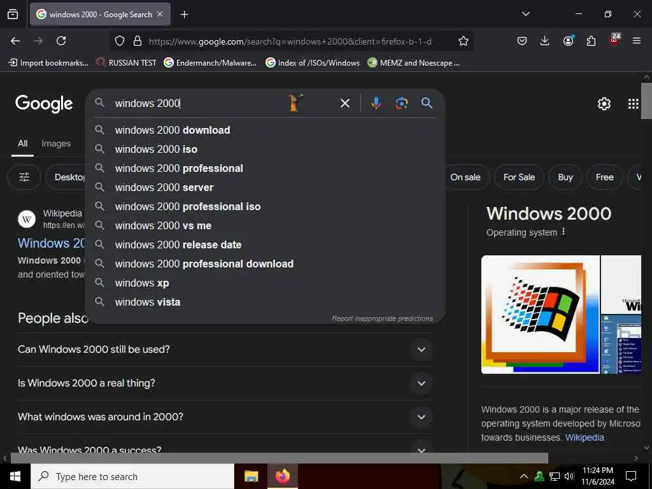Apply the Buy filter chip
The height and width of the screenshot is (489, 652).
(565, 177)
